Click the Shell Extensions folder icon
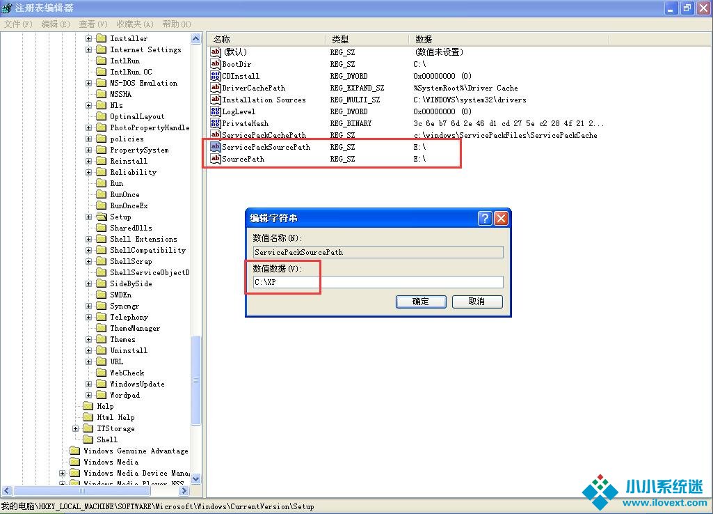The width and height of the screenshot is (713, 514). pos(102,239)
